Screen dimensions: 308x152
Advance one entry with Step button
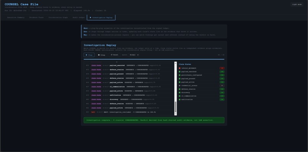pyautogui.click(x=102, y=55)
